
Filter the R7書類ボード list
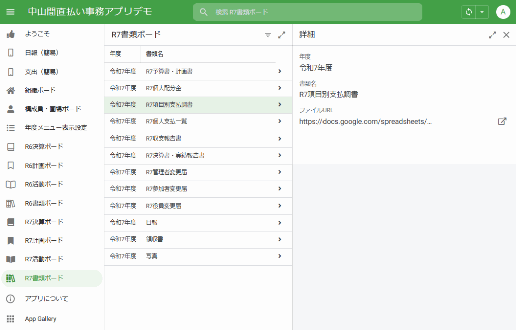(268, 35)
